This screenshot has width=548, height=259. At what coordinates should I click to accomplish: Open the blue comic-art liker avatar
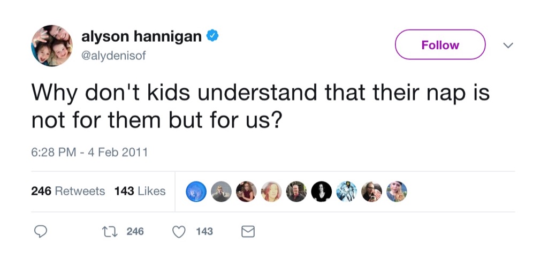(x=346, y=192)
